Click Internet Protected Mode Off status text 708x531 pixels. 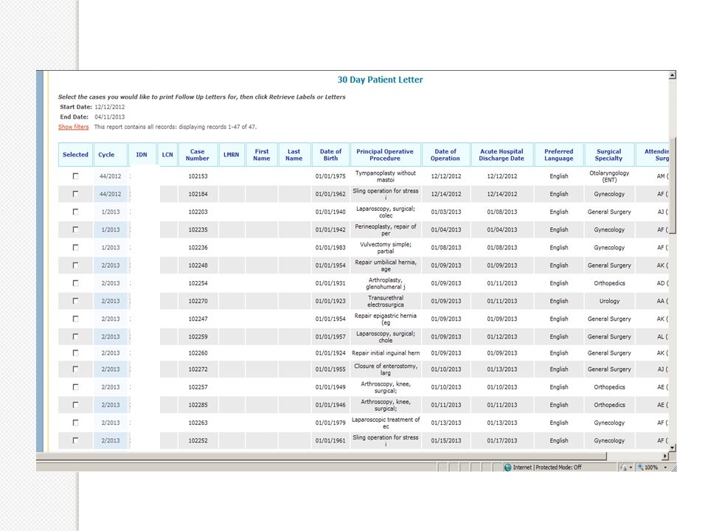pos(546,468)
